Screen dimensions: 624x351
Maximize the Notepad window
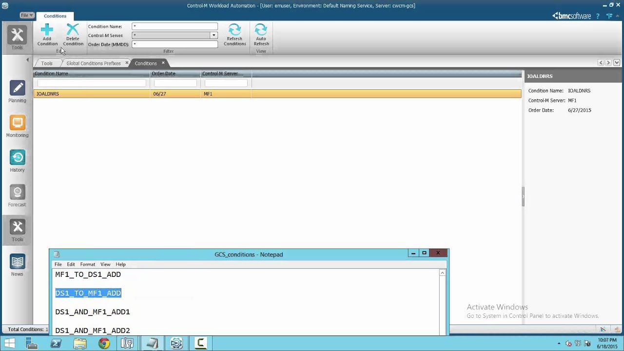point(424,253)
